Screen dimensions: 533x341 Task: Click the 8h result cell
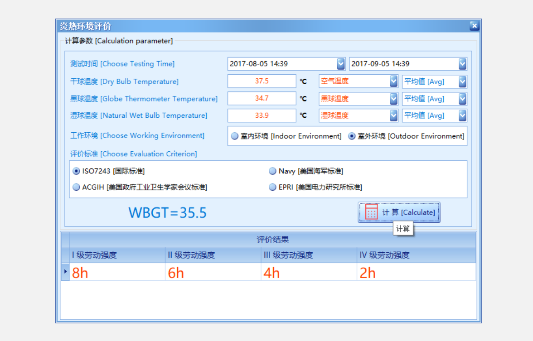[x=117, y=273]
